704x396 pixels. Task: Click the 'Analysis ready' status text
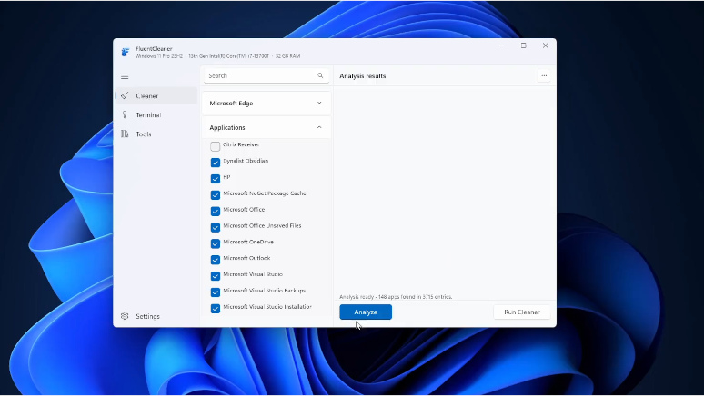pyautogui.click(x=396, y=297)
